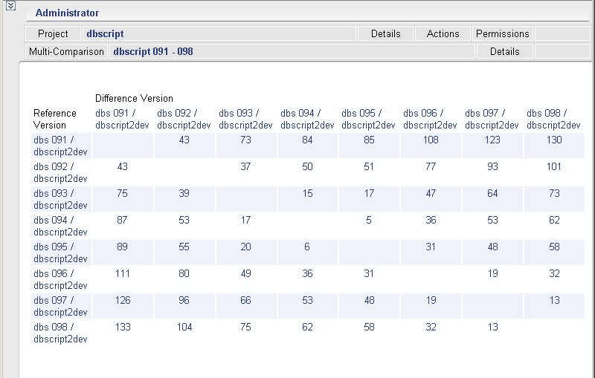
Task: Click the dbs 097 / dbscript2dev column header
Action: point(492,119)
